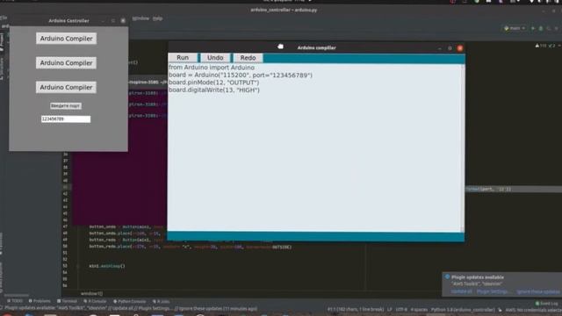Click the 'window1()' breadcrumb below editor
Viewport: 562px width, 316px height.
[91, 293]
